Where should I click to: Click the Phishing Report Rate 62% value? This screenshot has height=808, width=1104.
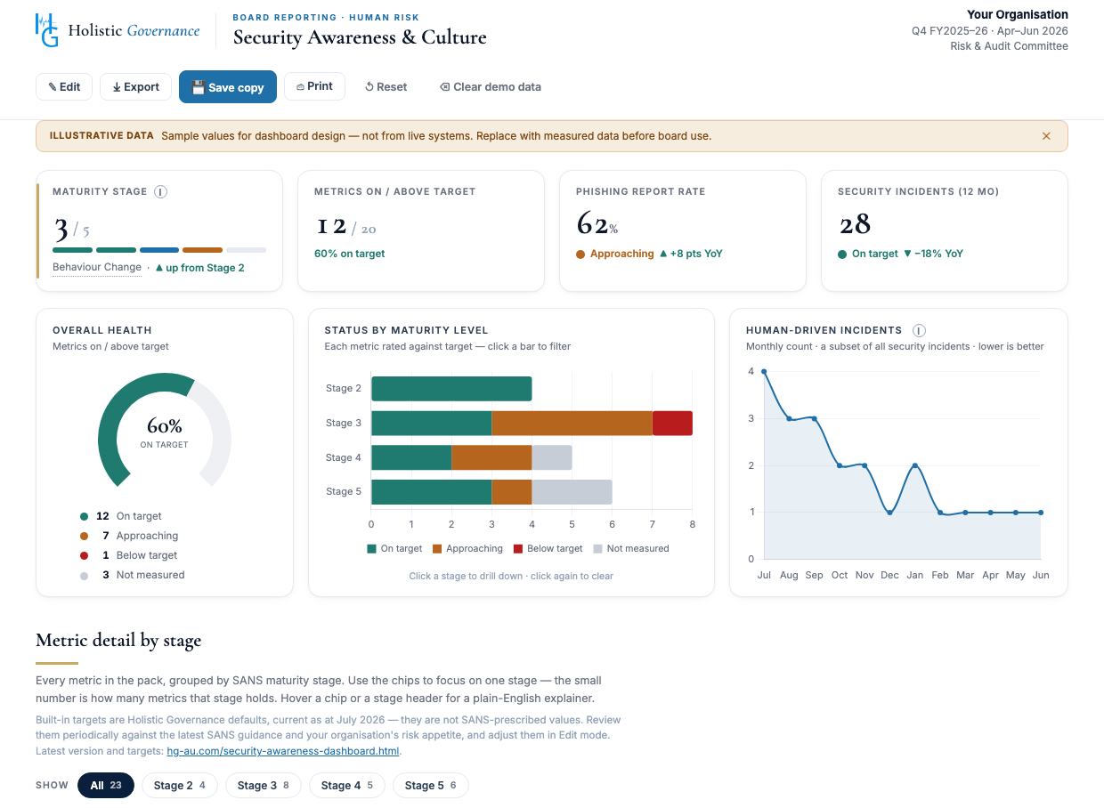point(597,224)
